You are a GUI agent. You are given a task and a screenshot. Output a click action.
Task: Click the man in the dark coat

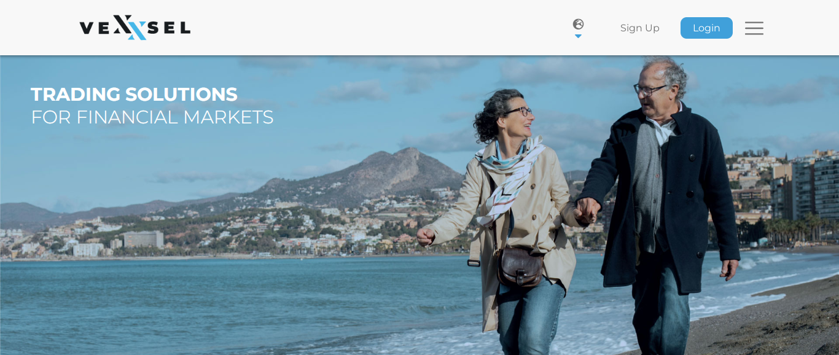click(x=660, y=203)
